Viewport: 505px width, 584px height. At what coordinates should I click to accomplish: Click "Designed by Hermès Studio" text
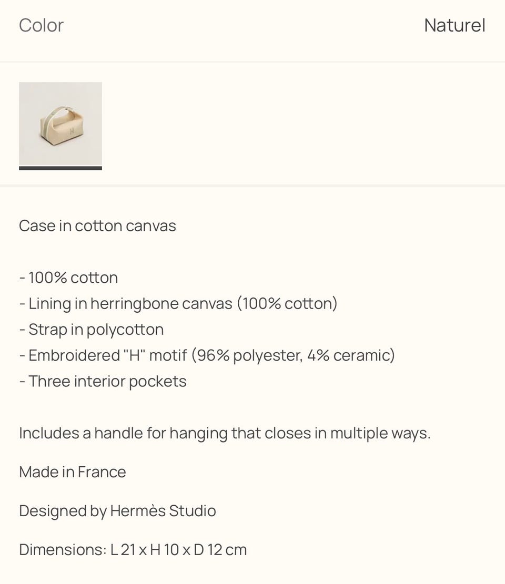[117, 511]
